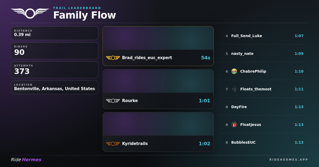The height and width of the screenshot is (167, 319).
Task: Click the bronze winged medal beside Kyridetrails
Action: [113, 144]
